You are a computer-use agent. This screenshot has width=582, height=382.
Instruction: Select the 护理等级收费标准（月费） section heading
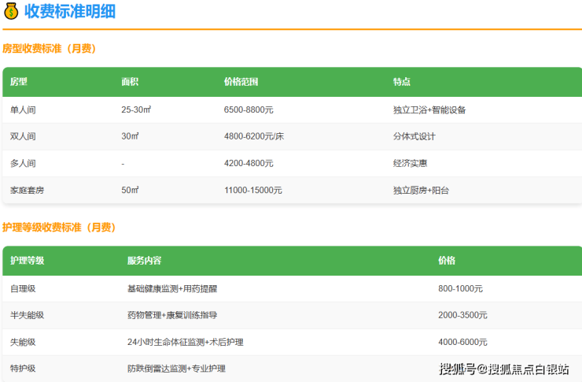coord(58,228)
